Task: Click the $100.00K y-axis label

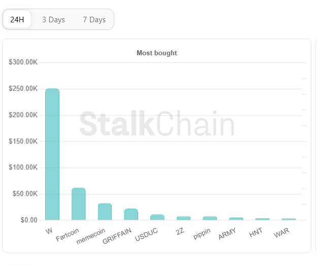Action: (x=23, y=168)
